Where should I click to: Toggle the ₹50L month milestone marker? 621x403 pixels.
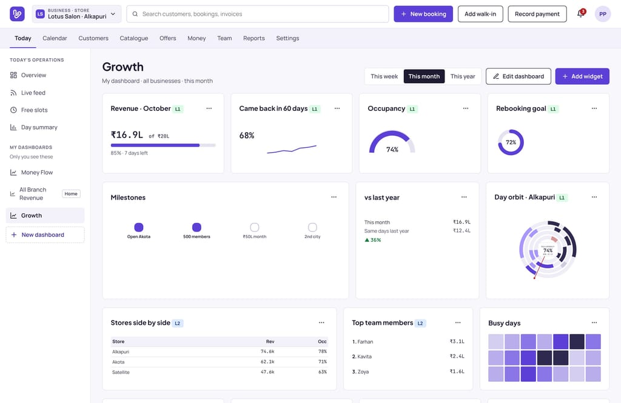[x=255, y=227]
